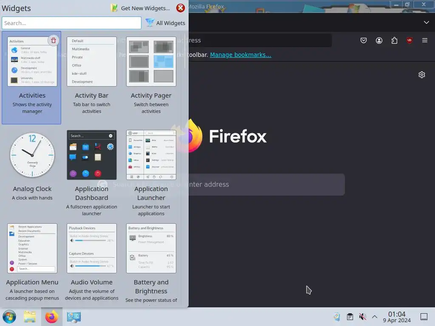
Task: Open Firefox account profile icon
Action: [379, 40]
